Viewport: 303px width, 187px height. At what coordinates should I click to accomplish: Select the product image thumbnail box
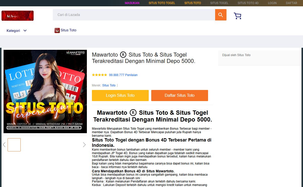click(x=14, y=145)
